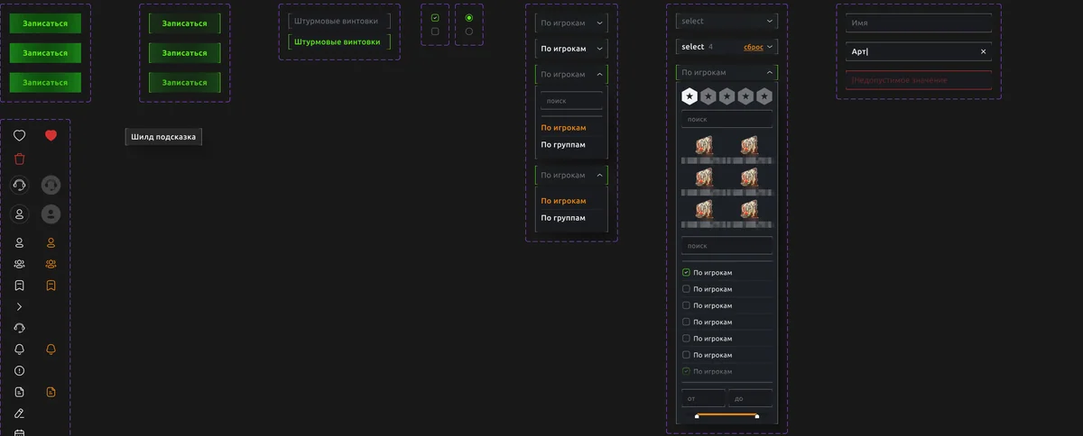This screenshot has width=1083, height=436.
Task: Uncheck the standalone green checked checkbox
Action: (x=435, y=18)
